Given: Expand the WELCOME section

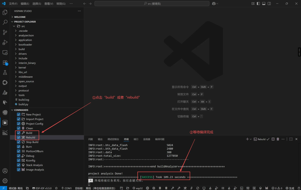Looking at the screenshot, I should pos(47,17).
